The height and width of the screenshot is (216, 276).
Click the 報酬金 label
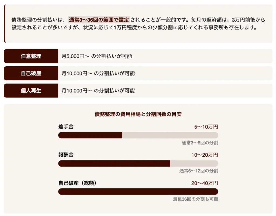coord(66,155)
